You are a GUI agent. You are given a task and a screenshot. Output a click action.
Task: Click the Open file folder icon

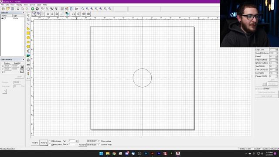8,9
